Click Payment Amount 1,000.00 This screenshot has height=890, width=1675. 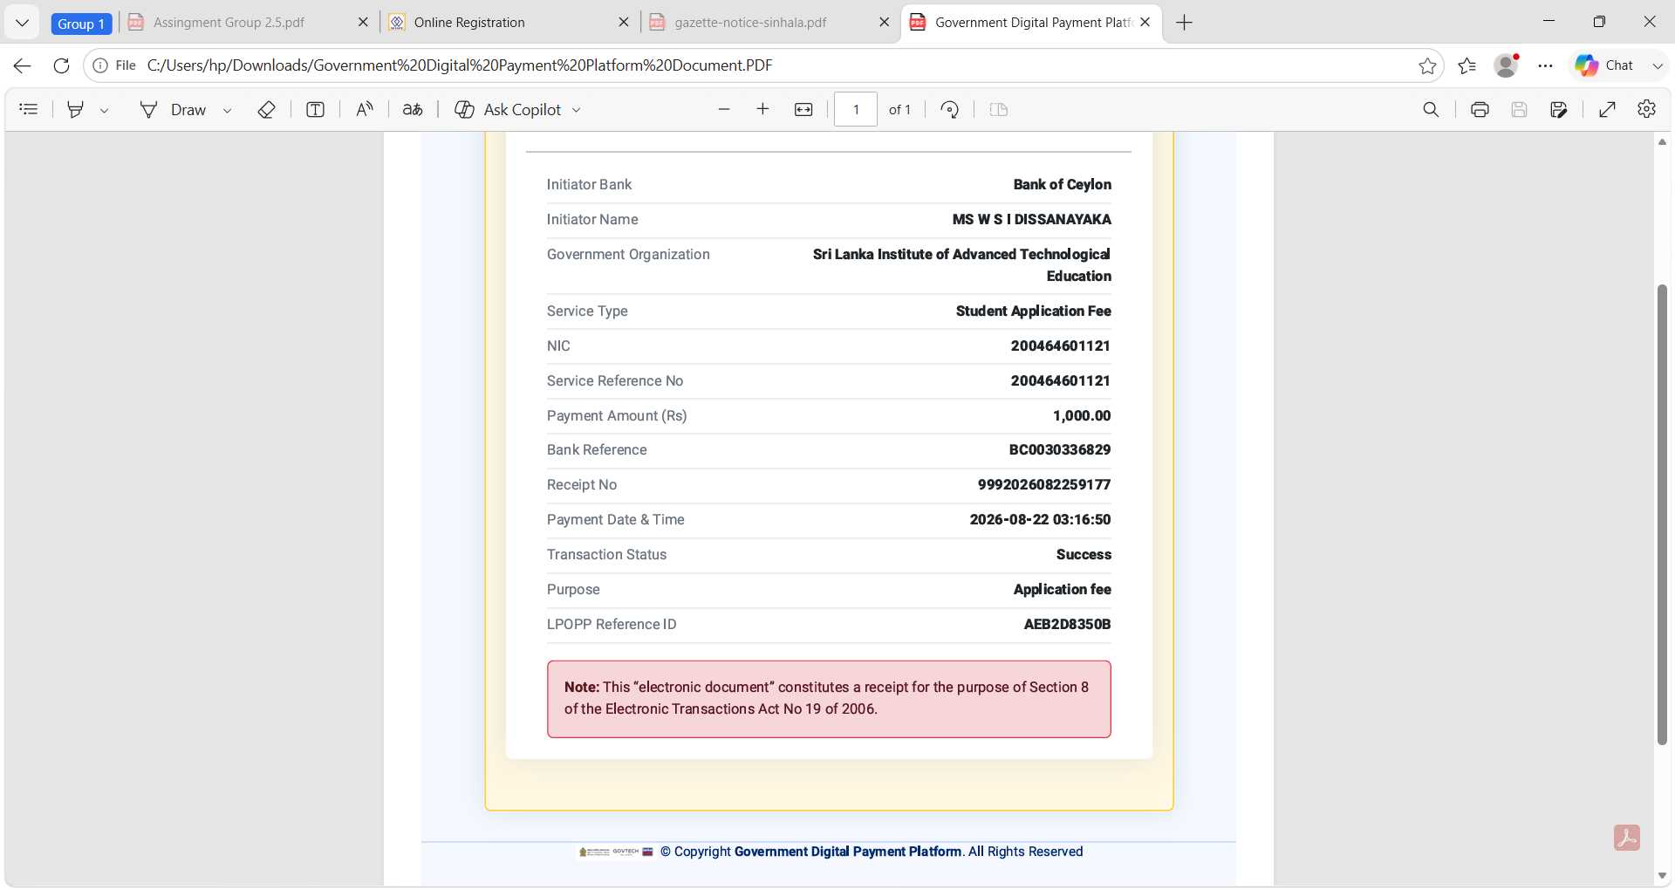(1082, 416)
